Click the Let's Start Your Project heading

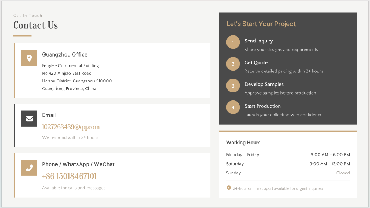(x=261, y=24)
